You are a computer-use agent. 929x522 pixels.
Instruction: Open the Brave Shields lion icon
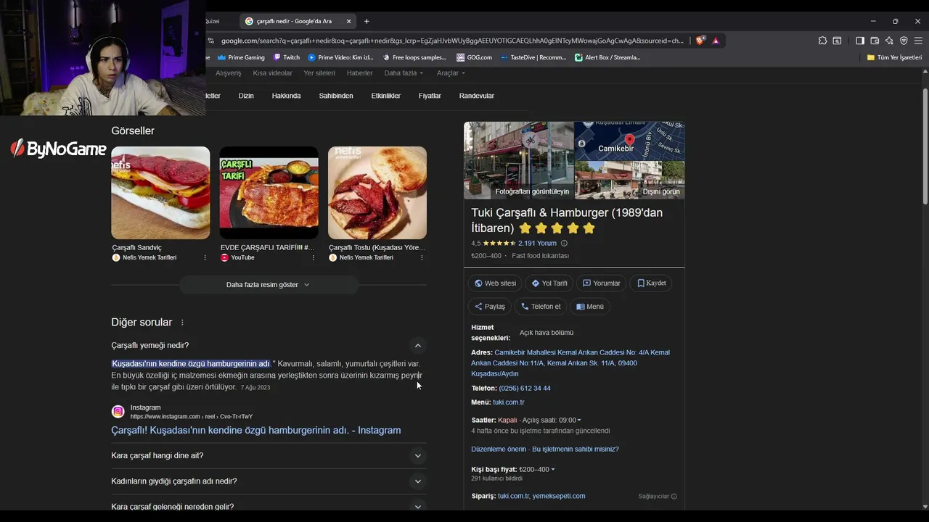tap(700, 41)
